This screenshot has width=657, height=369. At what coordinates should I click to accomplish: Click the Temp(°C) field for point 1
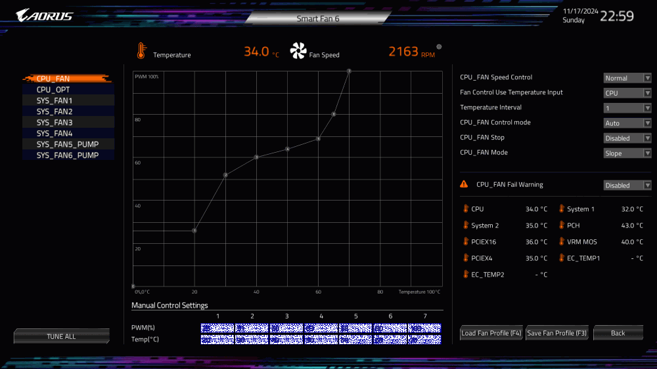[x=217, y=340]
